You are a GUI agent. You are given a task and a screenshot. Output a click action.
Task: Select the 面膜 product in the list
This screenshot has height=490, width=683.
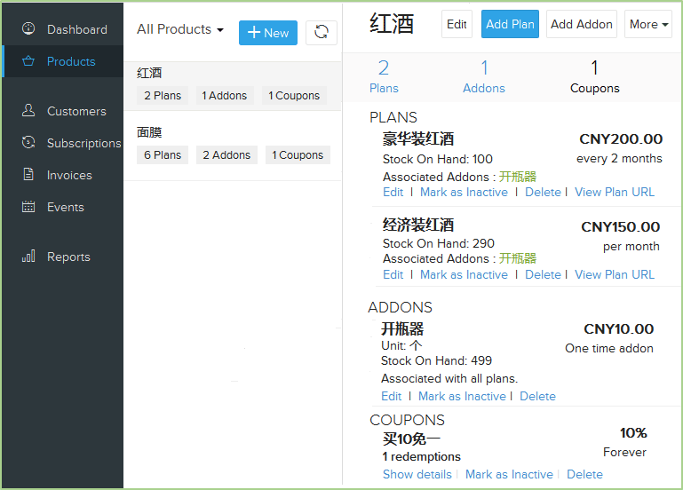point(149,132)
